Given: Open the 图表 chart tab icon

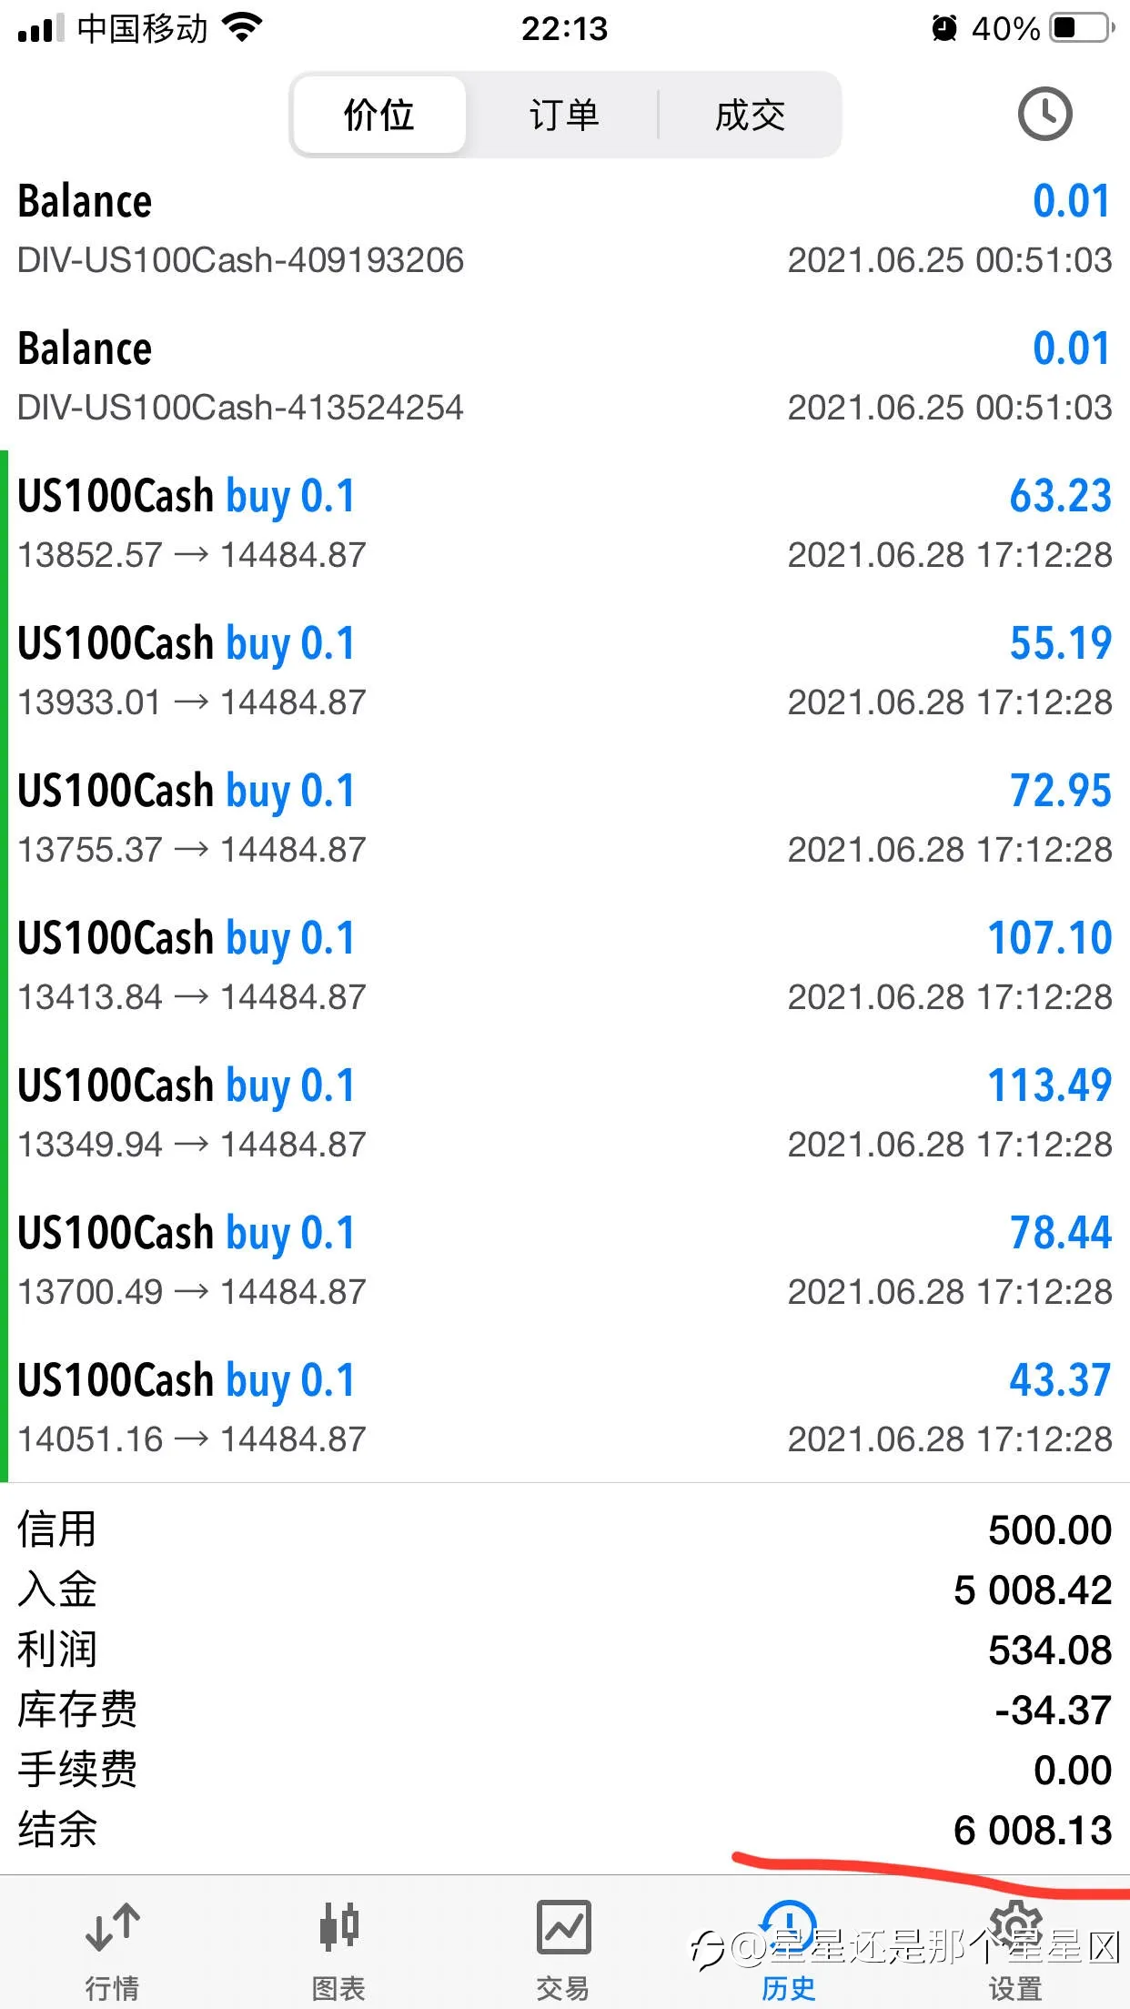Looking at the screenshot, I should 338,1927.
